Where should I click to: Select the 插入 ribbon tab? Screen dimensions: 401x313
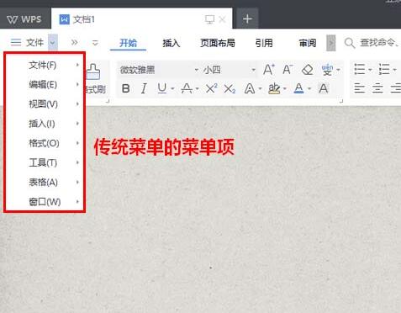[171, 43]
